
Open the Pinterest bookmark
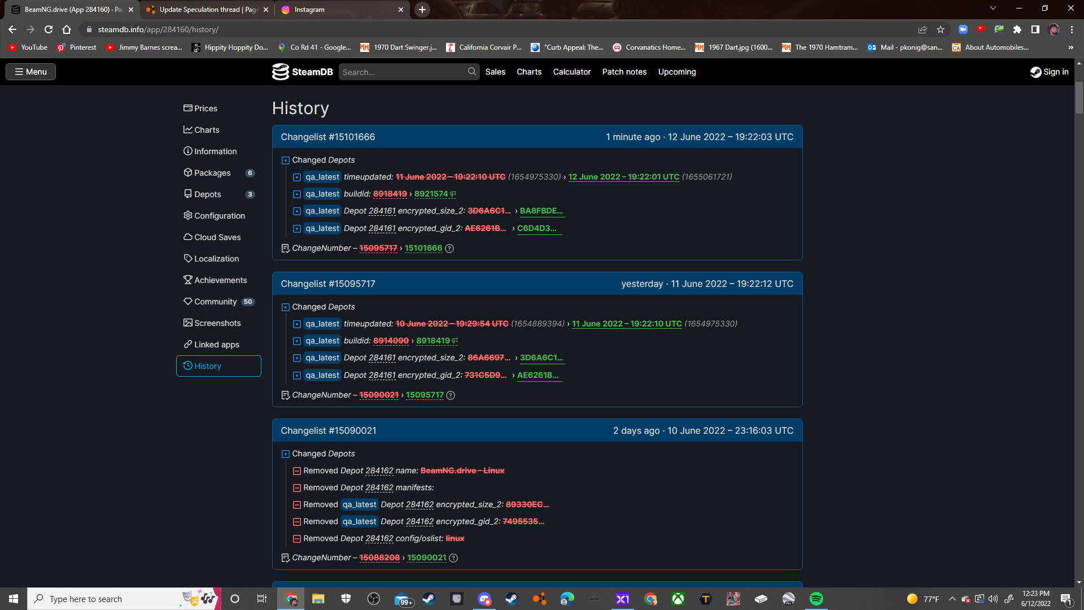77,47
